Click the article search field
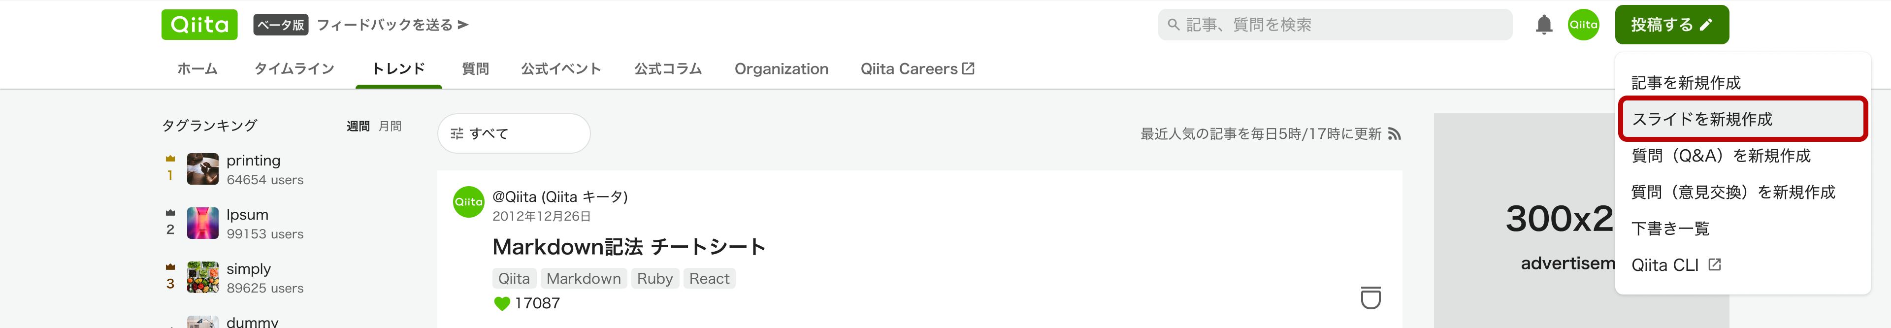1891x328 pixels. 1335,25
